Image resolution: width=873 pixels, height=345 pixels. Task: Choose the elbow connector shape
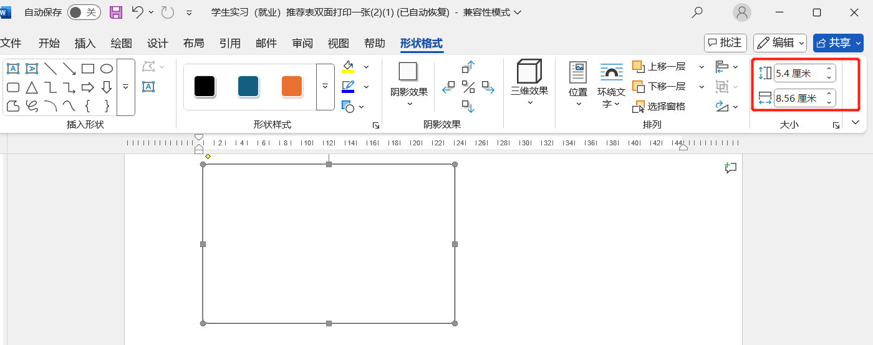(51, 87)
